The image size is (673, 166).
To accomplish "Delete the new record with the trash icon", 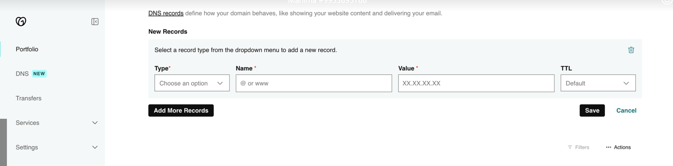I will point(631,50).
